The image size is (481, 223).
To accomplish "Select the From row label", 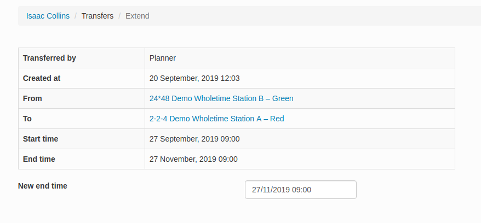I will 32,98.
